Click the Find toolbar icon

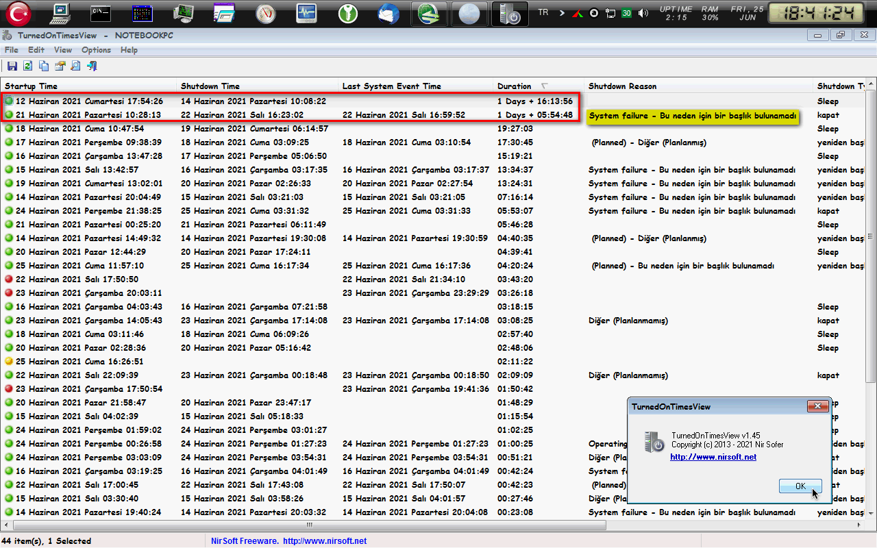[x=75, y=66]
